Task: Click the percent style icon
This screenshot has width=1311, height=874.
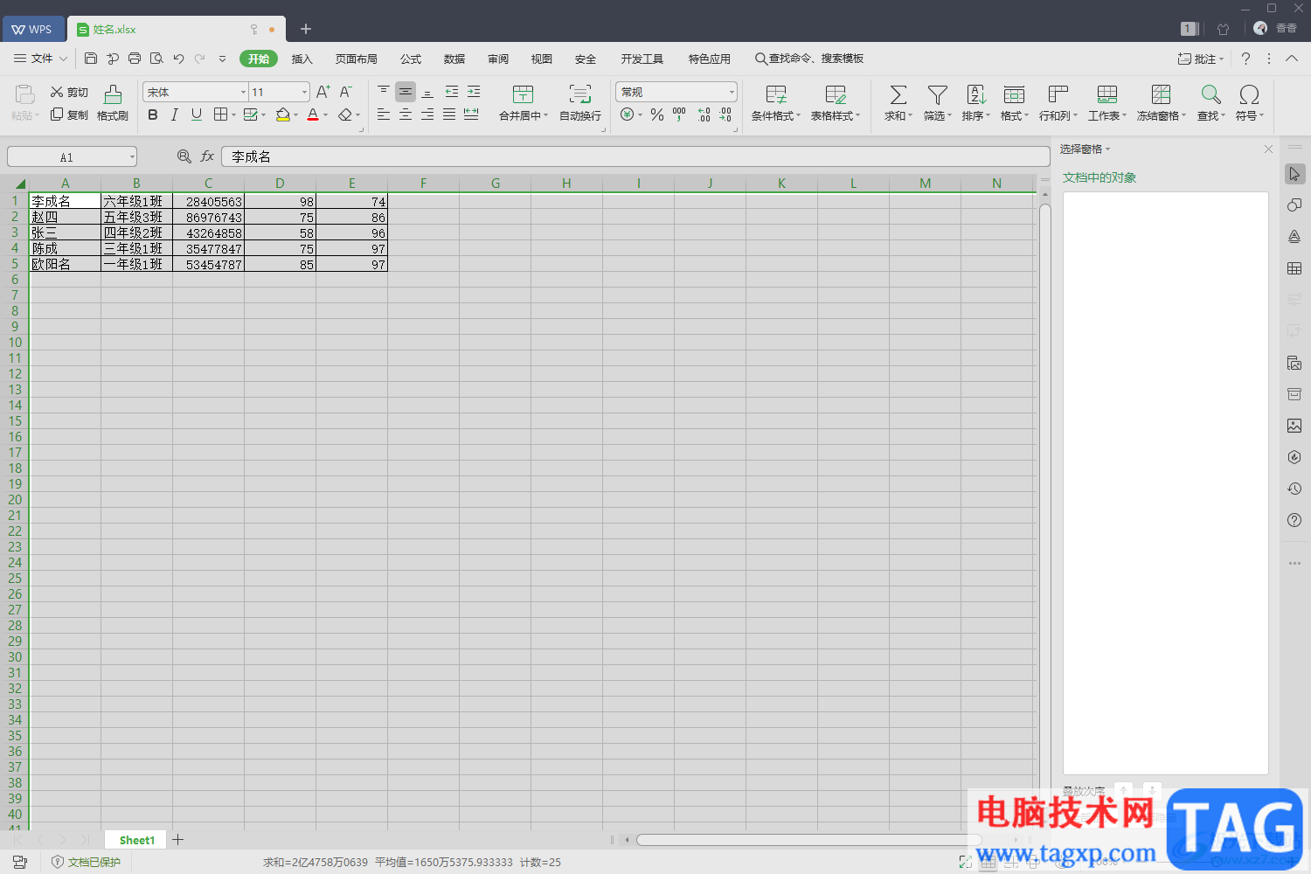Action: coord(657,114)
